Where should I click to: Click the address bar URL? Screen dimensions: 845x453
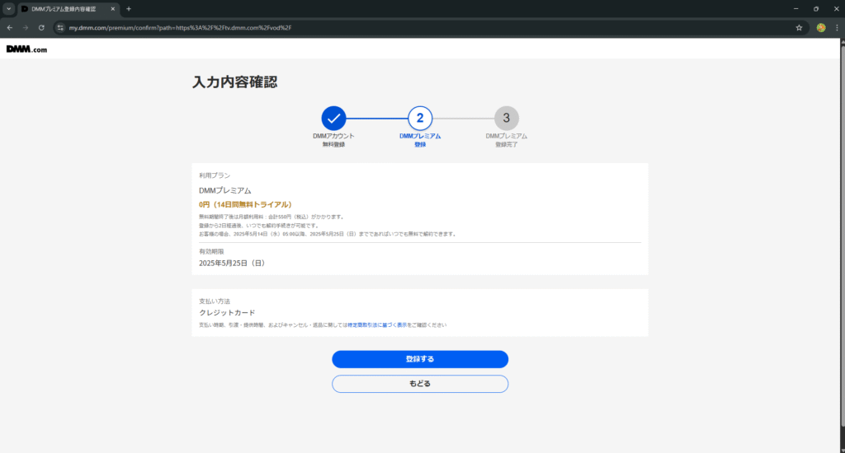coord(180,27)
